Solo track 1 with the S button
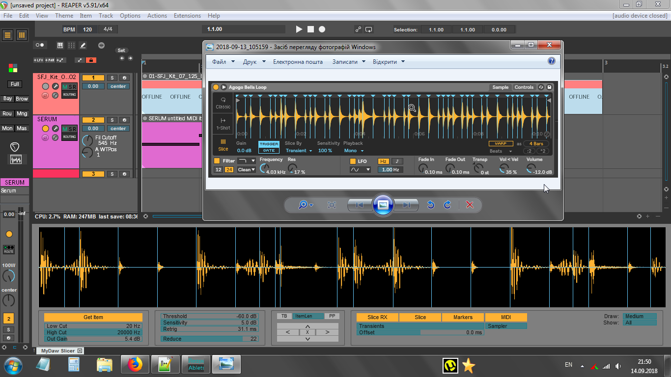The image size is (671, 377). pos(112,78)
